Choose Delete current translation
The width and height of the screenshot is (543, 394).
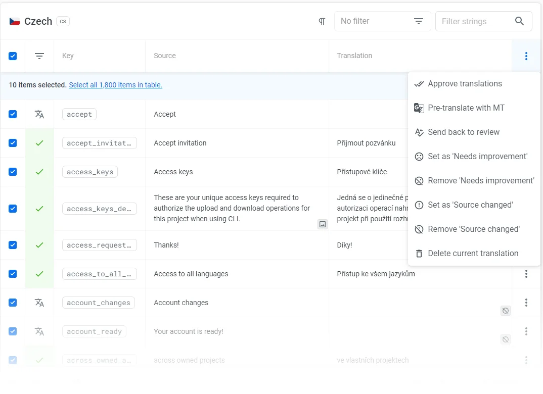point(473,254)
